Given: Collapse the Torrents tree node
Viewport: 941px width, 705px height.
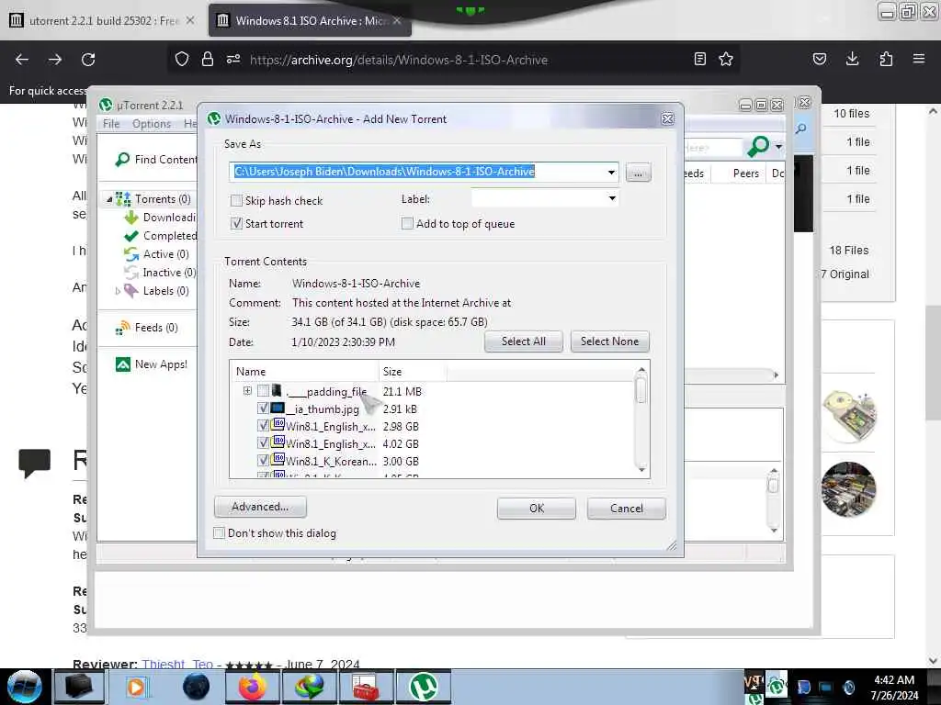Looking at the screenshot, I should coord(109,199).
